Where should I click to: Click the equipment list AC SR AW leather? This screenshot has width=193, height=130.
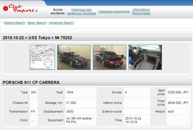79,120
